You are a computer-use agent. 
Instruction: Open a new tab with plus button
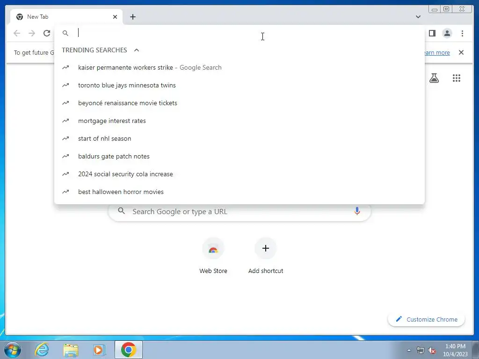coord(132,17)
